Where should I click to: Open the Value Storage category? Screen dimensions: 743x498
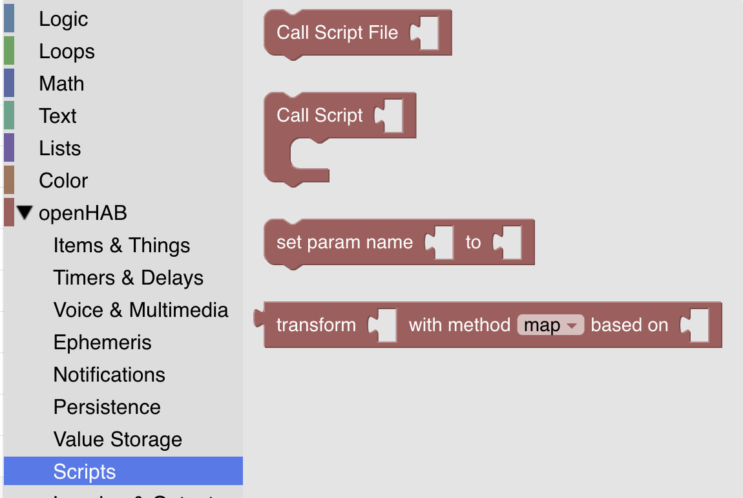tap(116, 439)
